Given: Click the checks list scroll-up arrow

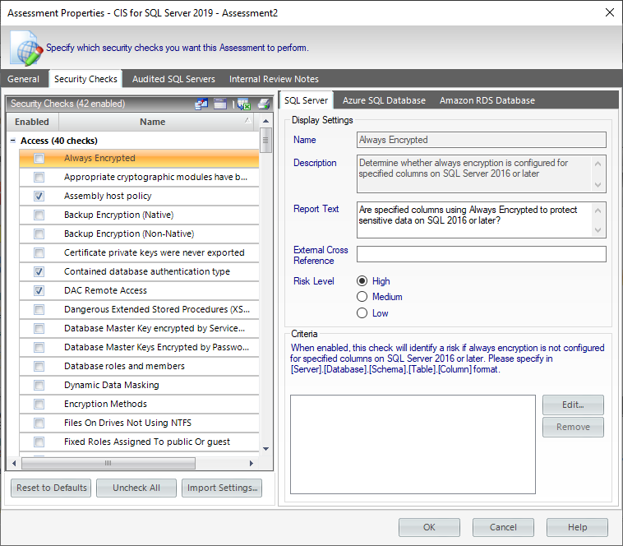Looking at the screenshot, I should click(x=265, y=121).
